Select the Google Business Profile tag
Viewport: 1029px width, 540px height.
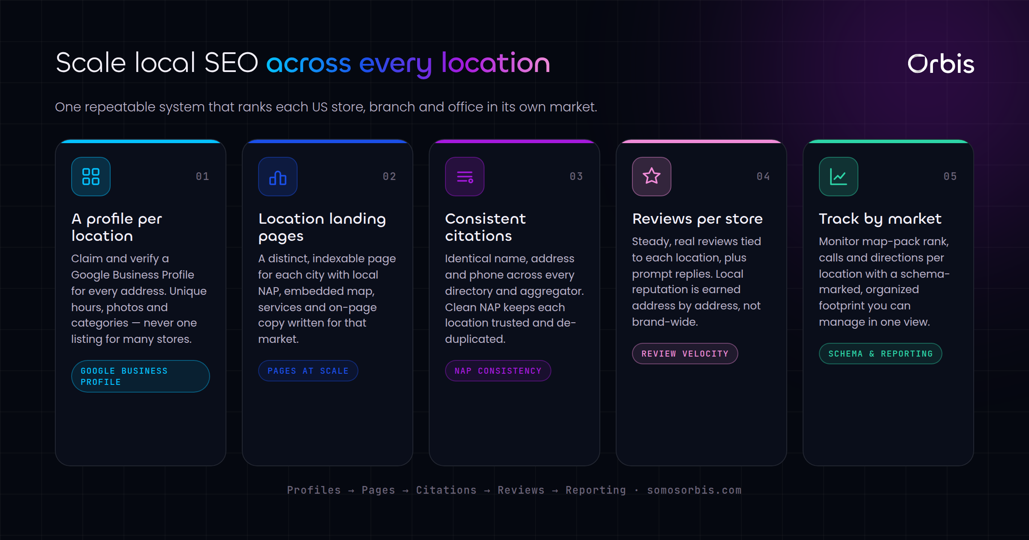[x=141, y=376]
